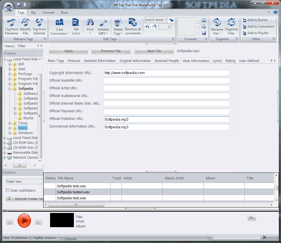Image resolution: width=281 pixels, height=243 pixels.
Task: Click the Apply button
Action: (x=68, y=51)
